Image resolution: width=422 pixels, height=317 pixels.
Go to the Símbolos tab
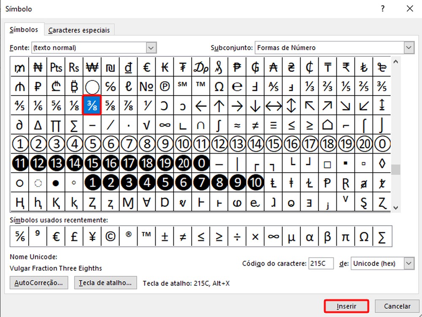click(x=24, y=29)
